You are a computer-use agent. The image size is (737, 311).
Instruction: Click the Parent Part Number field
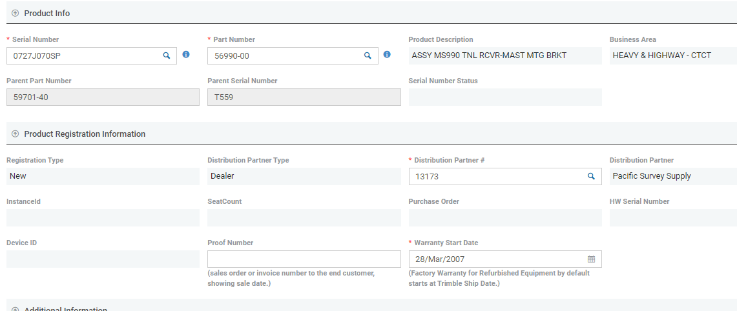103,97
